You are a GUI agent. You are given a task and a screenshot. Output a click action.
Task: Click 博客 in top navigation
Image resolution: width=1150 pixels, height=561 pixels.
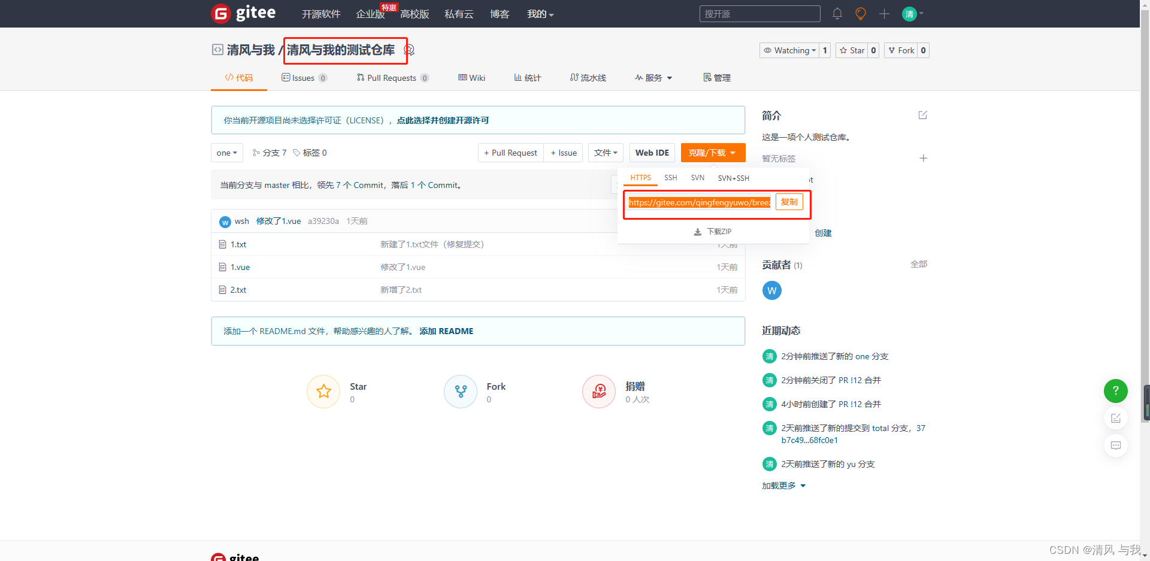click(x=500, y=14)
